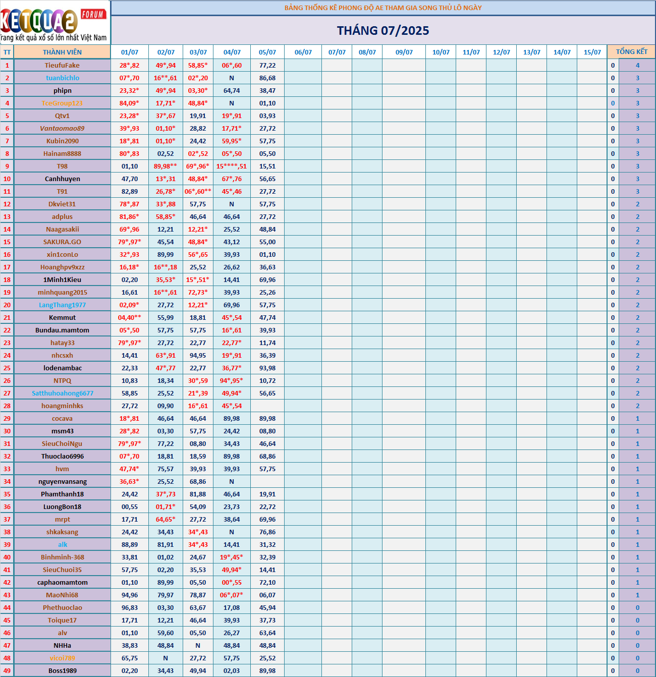The height and width of the screenshot is (677, 656).
Task: Click cell 77,22 in TieufuFake row
Action: click(267, 65)
